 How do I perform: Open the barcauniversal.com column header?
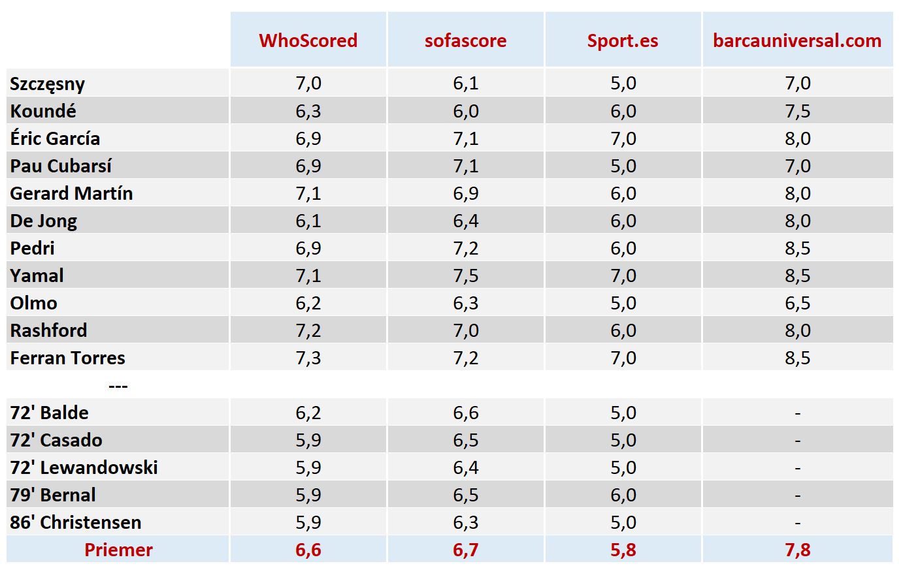pos(797,40)
